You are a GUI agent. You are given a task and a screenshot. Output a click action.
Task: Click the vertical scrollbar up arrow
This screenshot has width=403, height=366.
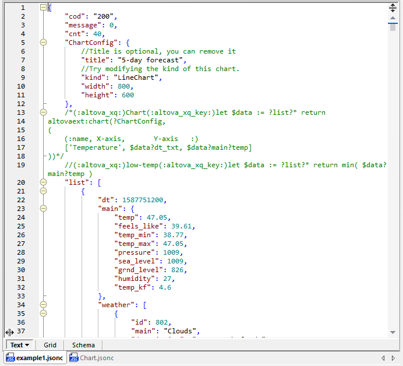(393, 19)
